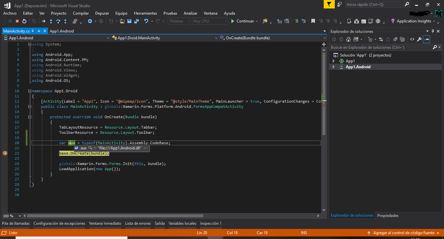Screen dimensions: 444x239
Task: Switch to the App1.Android document tab
Action: pyautogui.click(x=62, y=31)
